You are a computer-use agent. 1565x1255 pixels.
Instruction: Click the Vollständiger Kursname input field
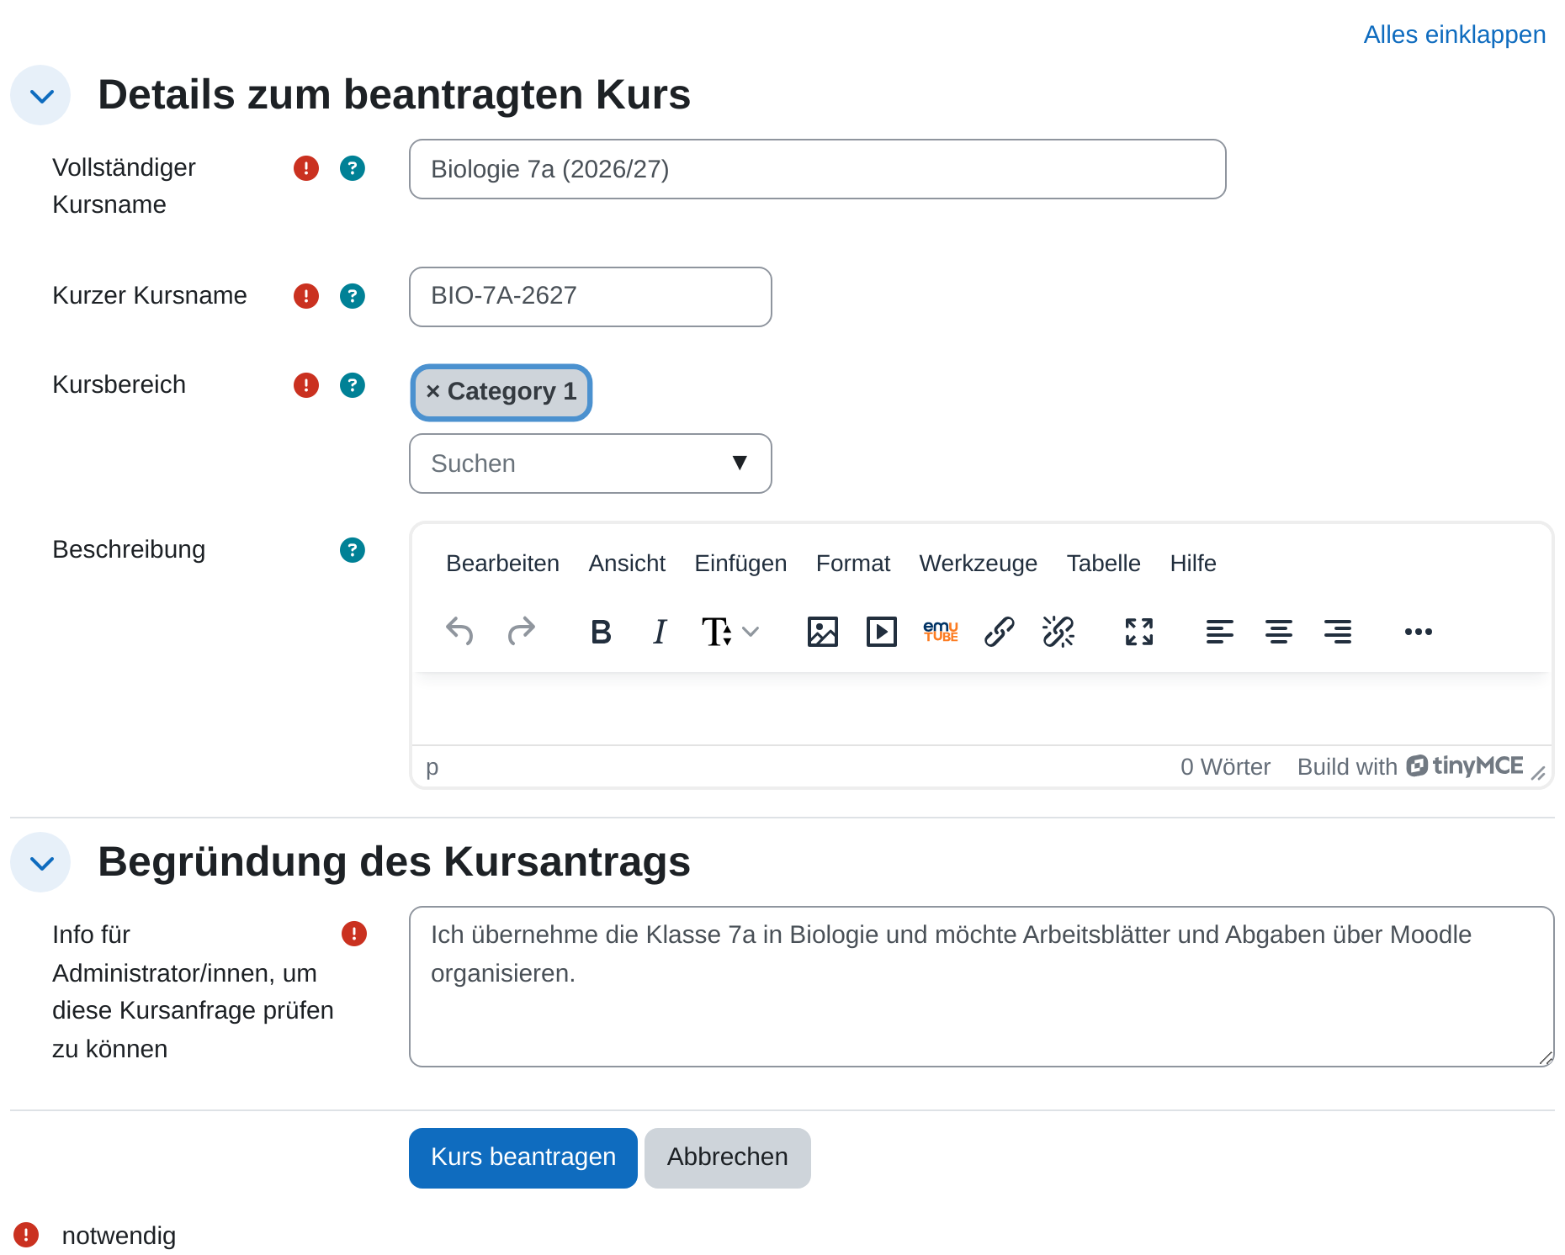coord(818,169)
